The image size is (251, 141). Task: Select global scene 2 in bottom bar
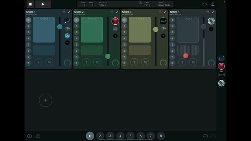point(100,136)
